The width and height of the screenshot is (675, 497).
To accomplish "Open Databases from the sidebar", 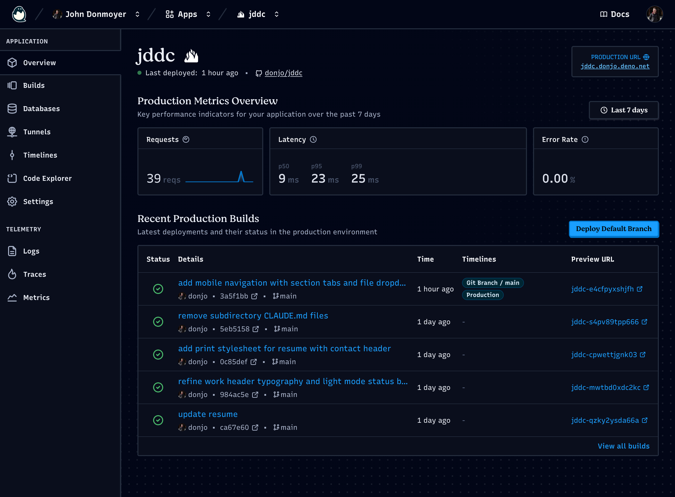I will point(41,109).
